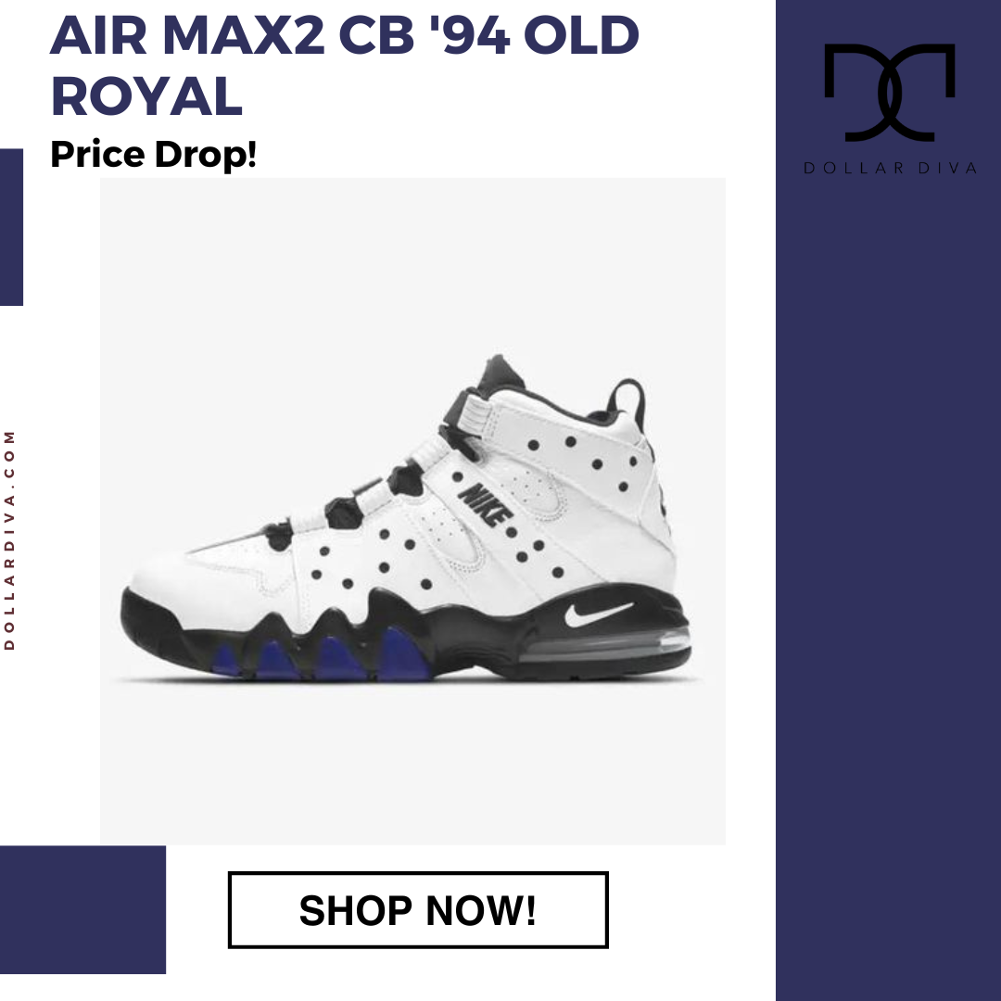Click the heel pull tab of the sneaker

tap(627, 399)
